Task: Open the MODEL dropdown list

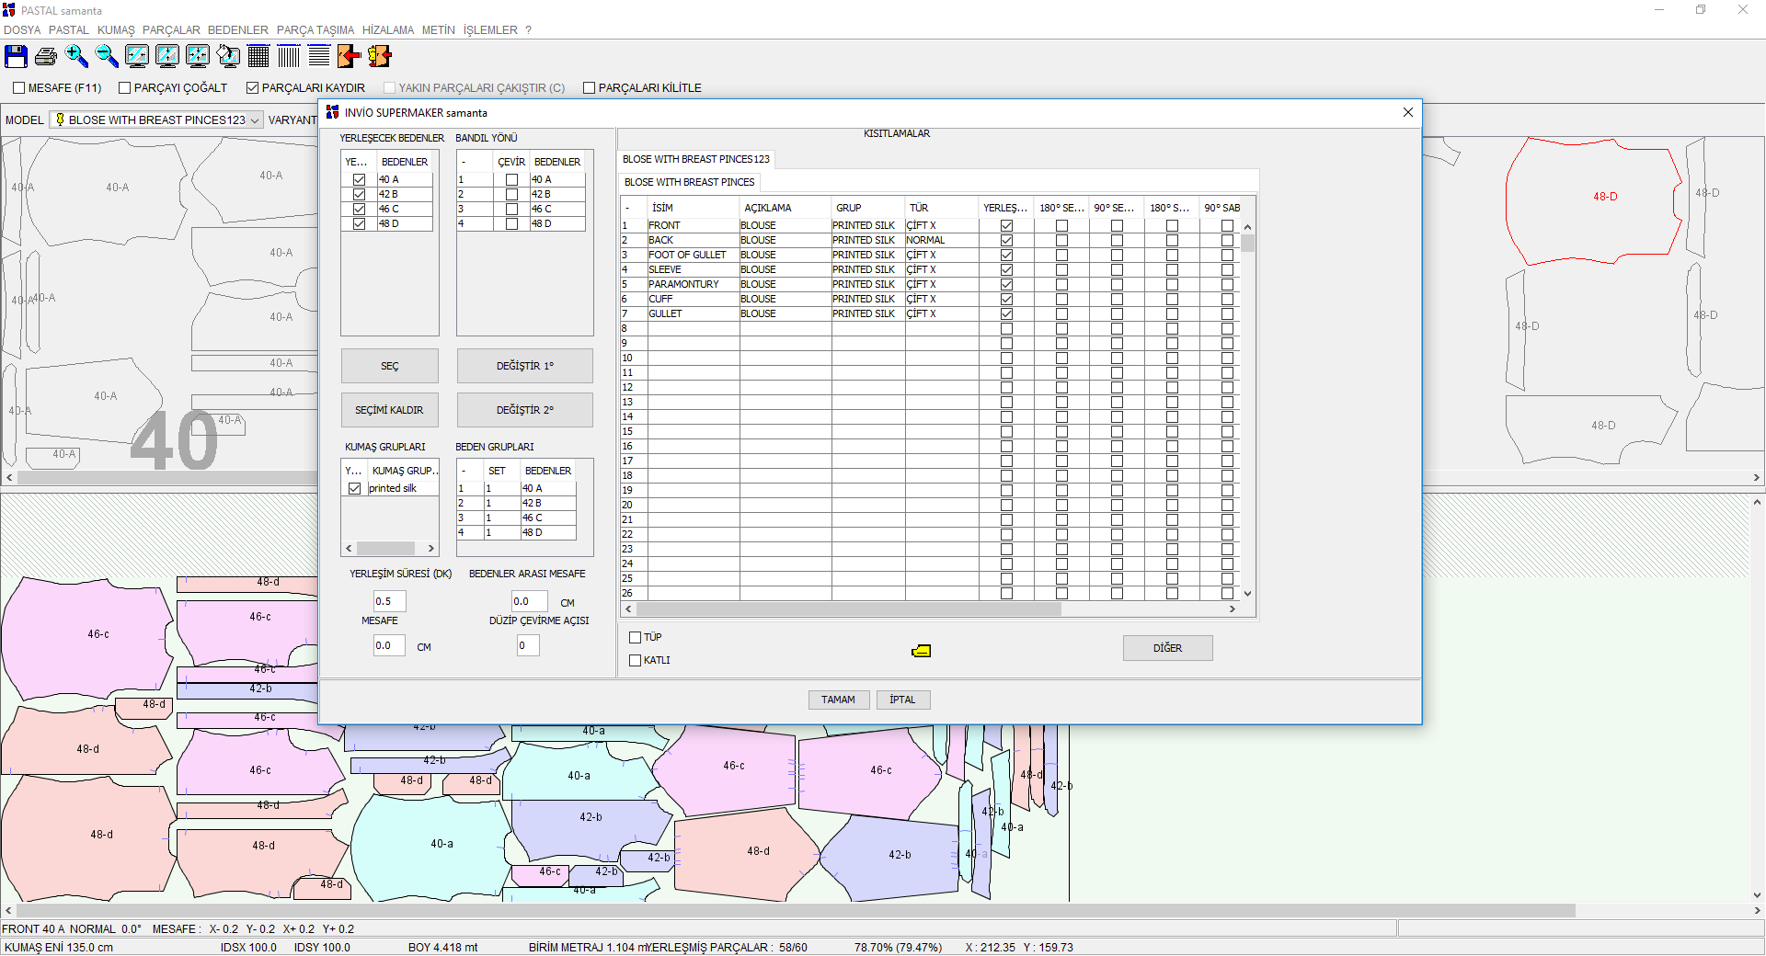Action: pos(254,120)
